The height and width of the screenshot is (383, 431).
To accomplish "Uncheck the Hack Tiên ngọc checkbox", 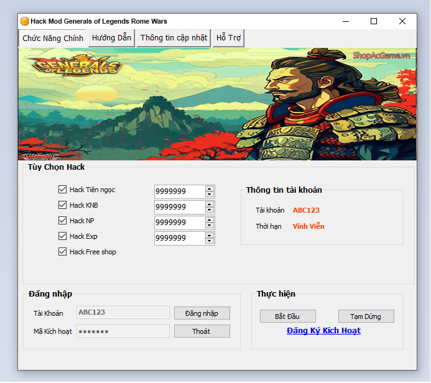I will tap(62, 190).
